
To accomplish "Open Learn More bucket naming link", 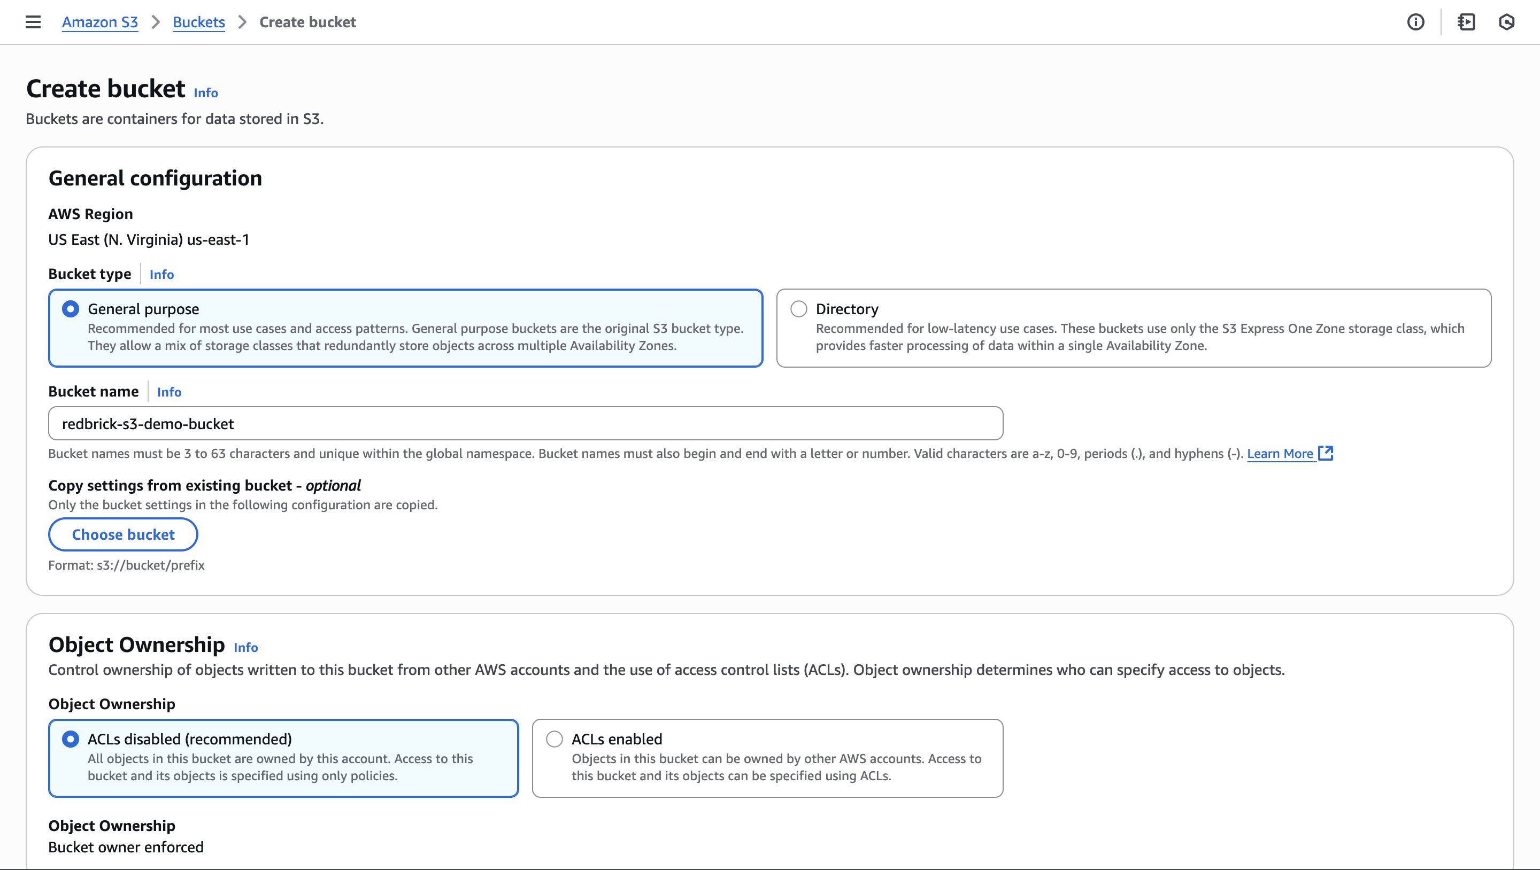I will click(1280, 454).
